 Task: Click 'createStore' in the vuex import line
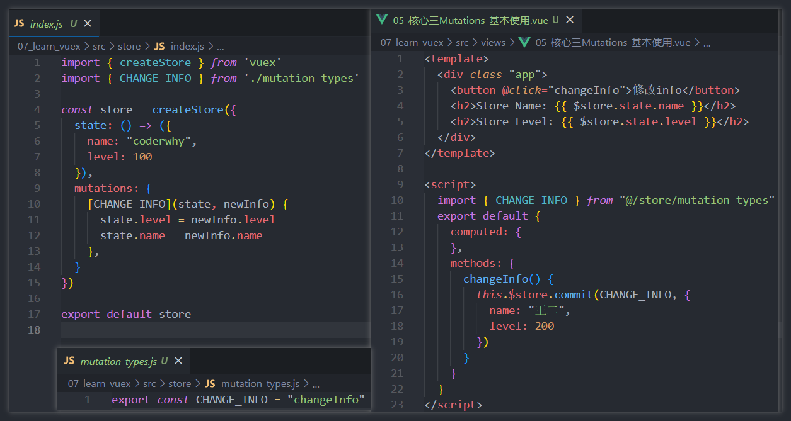[155, 62]
